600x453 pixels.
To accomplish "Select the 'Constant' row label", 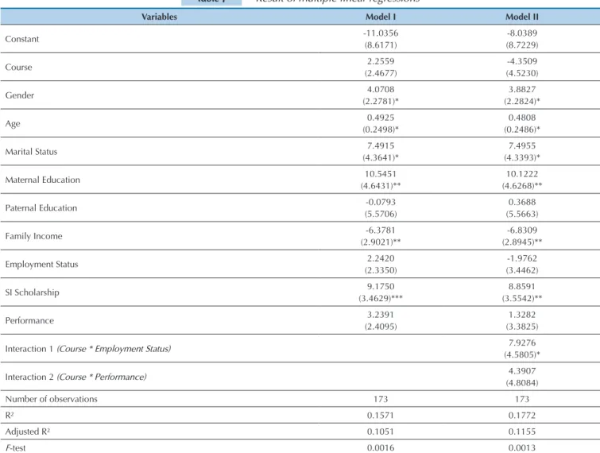I will tap(22, 39).
